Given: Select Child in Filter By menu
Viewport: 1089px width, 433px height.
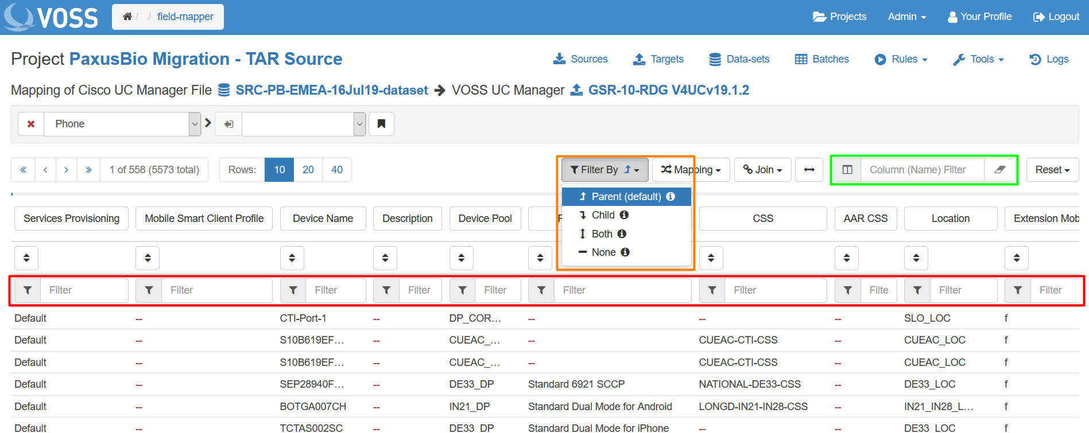Looking at the screenshot, I should [x=603, y=215].
